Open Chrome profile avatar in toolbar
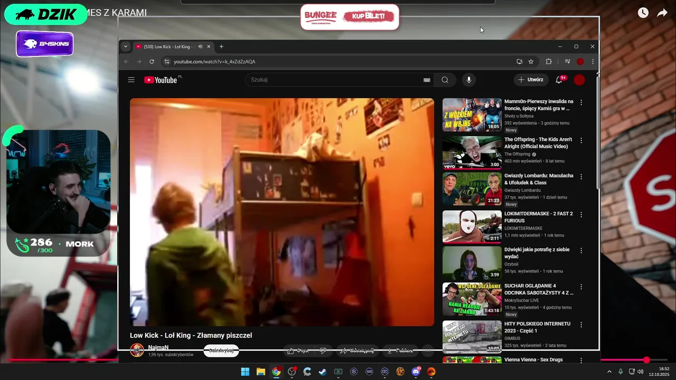 pyautogui.click(x=580, y=62)
